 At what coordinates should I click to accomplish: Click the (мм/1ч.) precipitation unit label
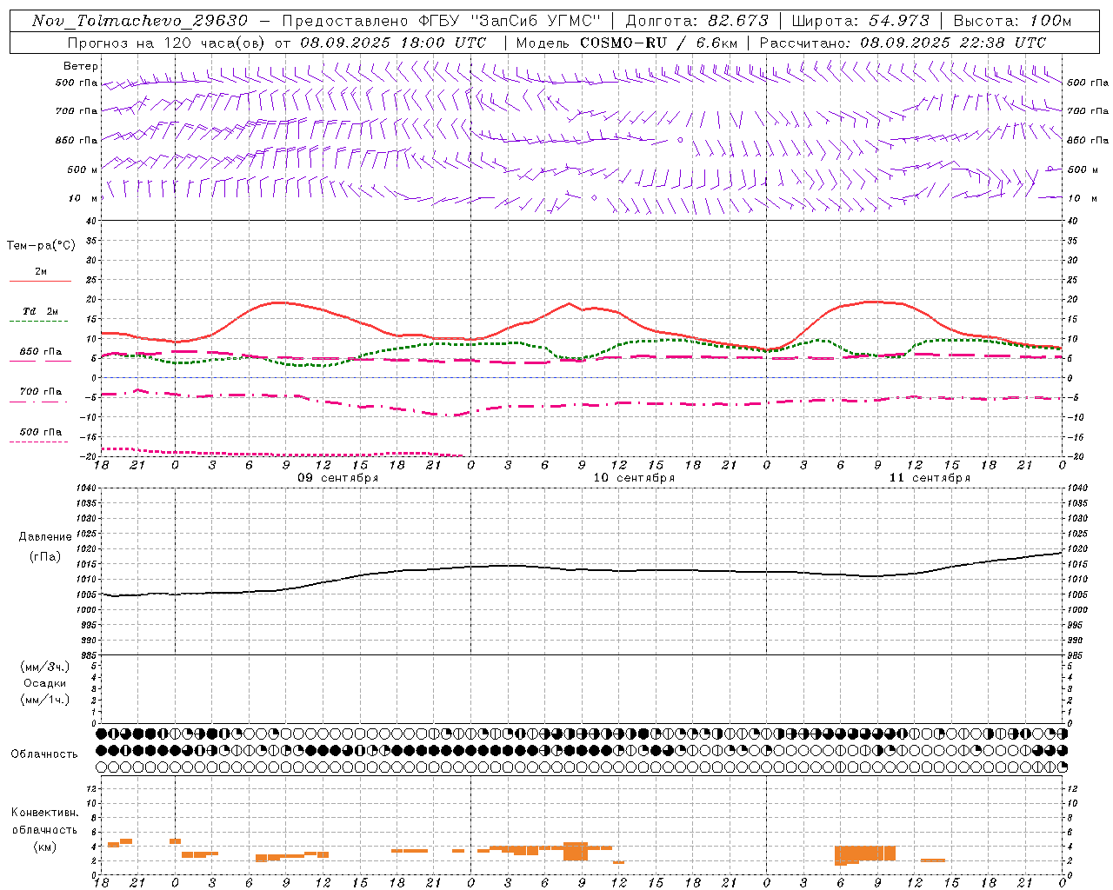(x=45, y=700)
